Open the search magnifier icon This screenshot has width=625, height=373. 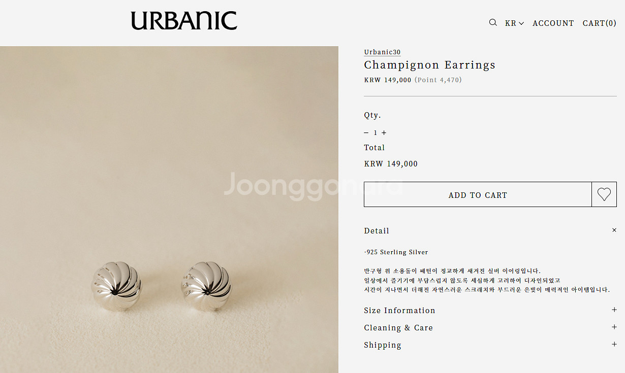(x=493, y=22)
